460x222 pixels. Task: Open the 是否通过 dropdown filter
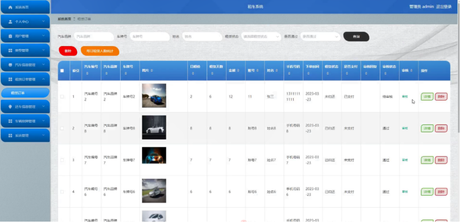320,37
